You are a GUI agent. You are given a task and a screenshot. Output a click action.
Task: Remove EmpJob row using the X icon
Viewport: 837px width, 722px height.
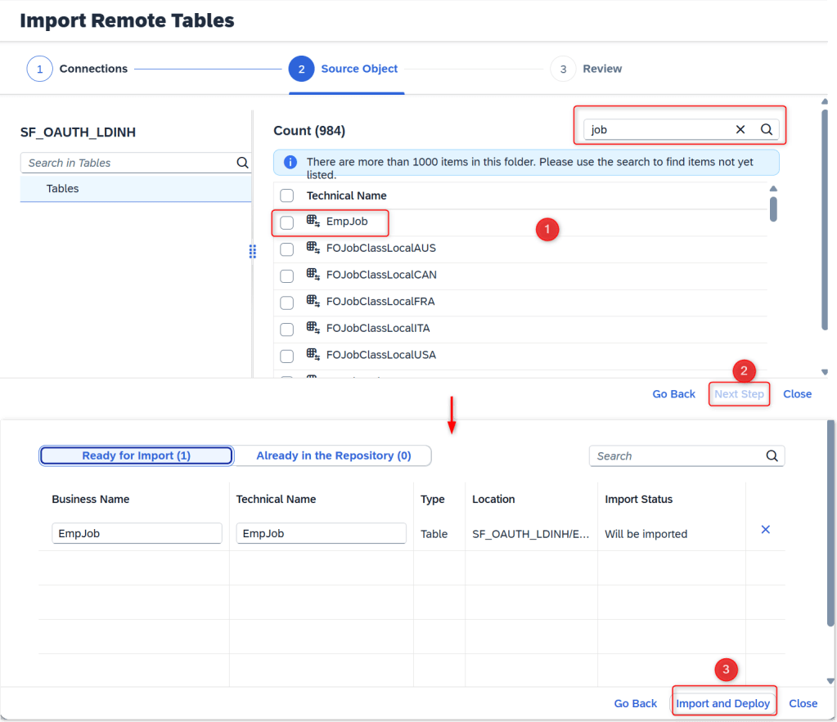tap(766, 530)
